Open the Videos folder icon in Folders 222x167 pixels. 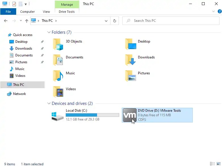click(x=58, y=92)
